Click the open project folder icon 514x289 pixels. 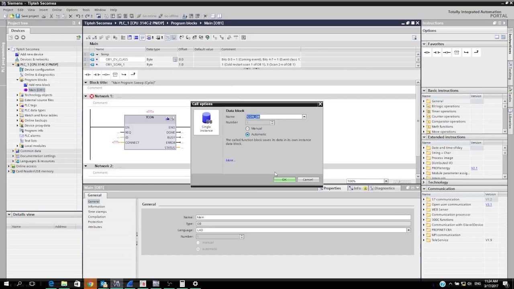[x=12, y=16]
